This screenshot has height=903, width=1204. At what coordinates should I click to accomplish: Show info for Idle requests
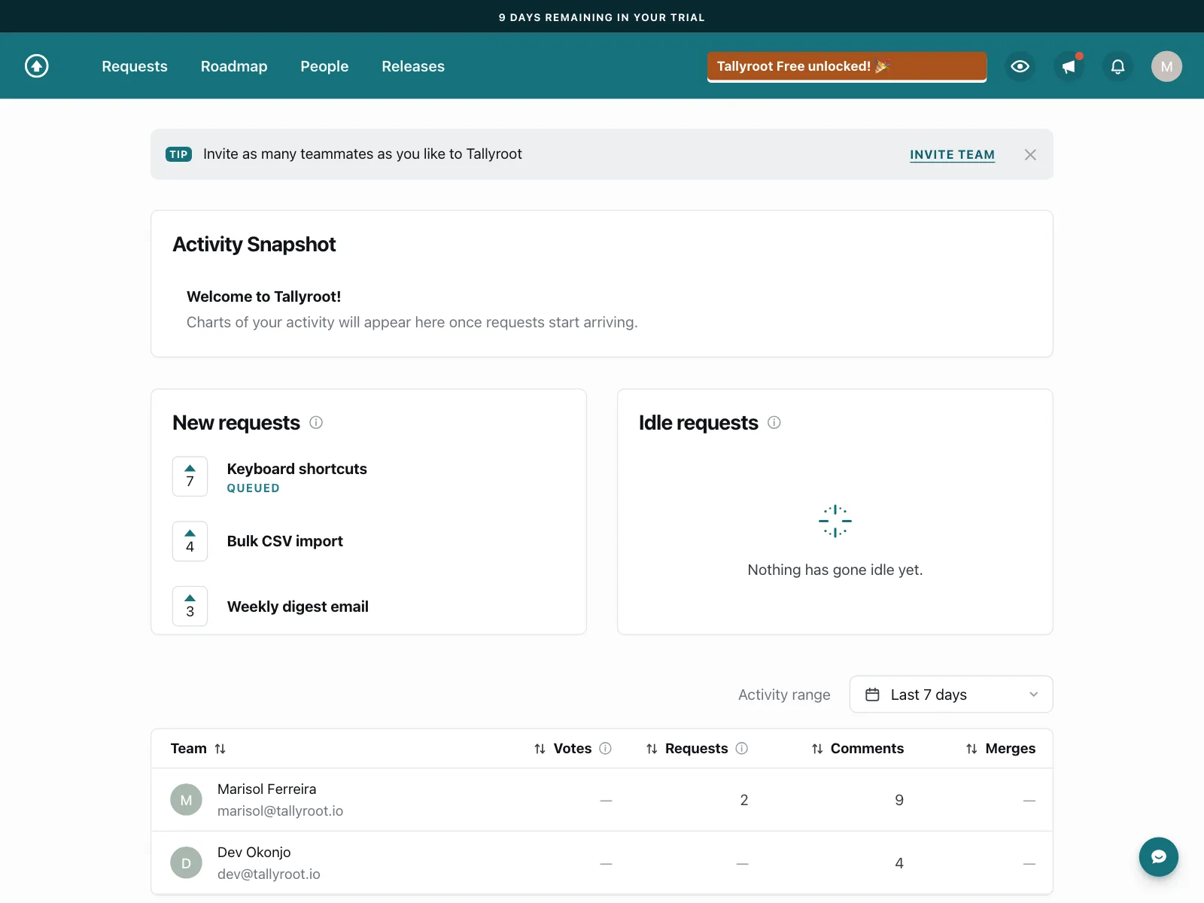click(774, 422)
